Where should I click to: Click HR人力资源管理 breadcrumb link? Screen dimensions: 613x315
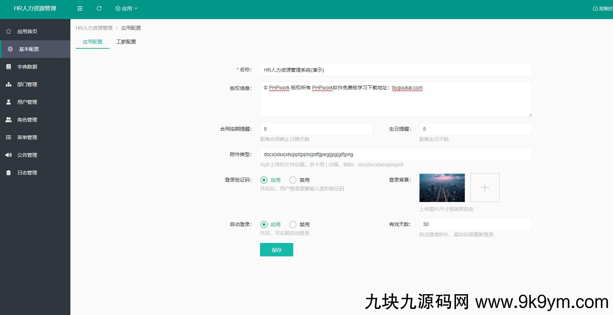click(x=94, y=28)
